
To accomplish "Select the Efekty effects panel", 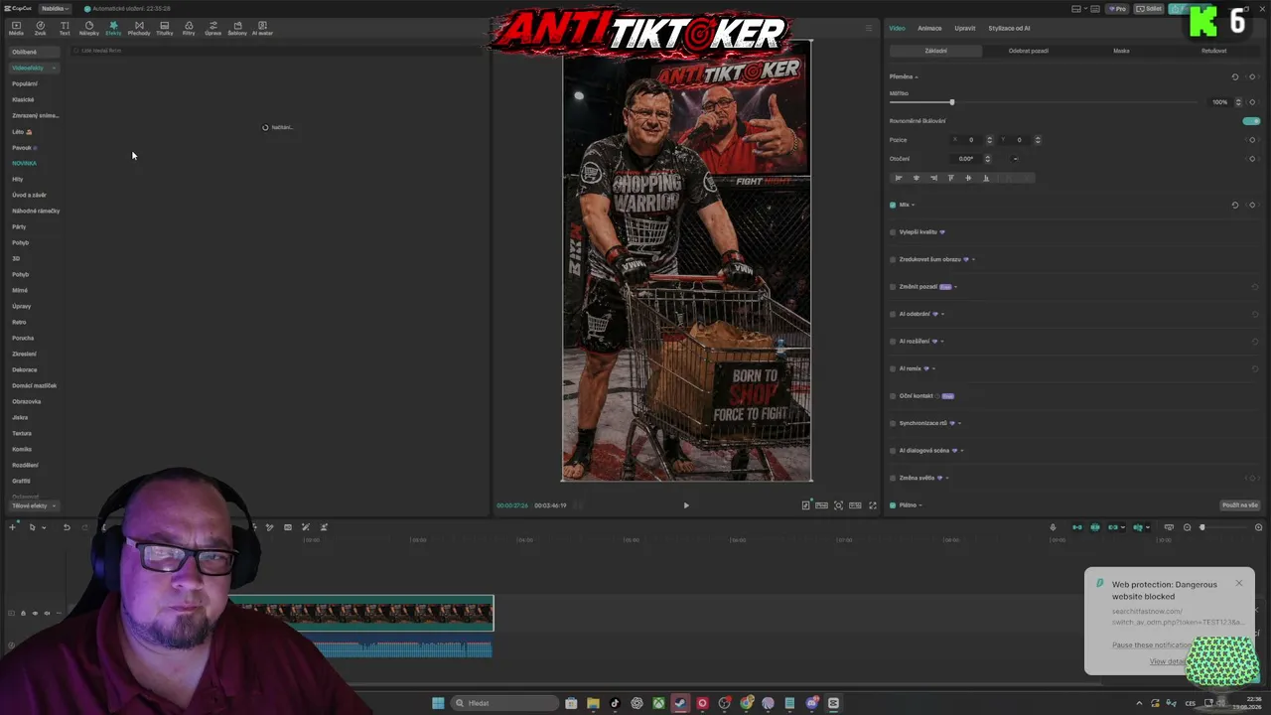I will click(x=113, y=28).
